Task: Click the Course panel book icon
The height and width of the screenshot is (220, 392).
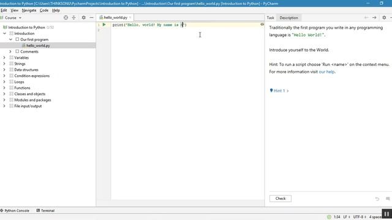Action: coord(2,18)
